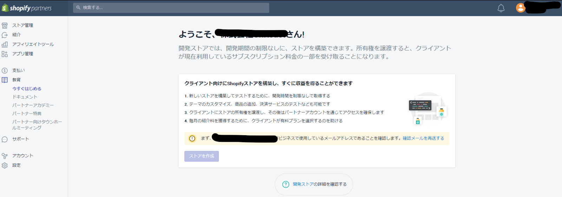Click the ようこそ welcome heading
This screenshot has width=562, height=197.
(x=242, y=34)
